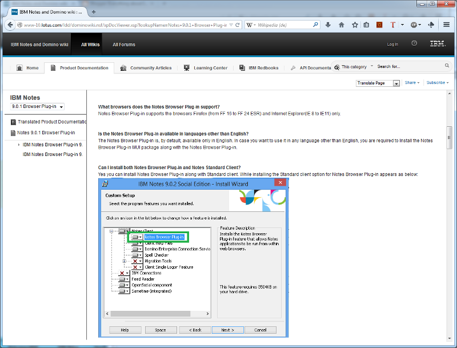Open the Translate Page dropdown
This screenshot has height=348, width=457.
pos(378,83)
